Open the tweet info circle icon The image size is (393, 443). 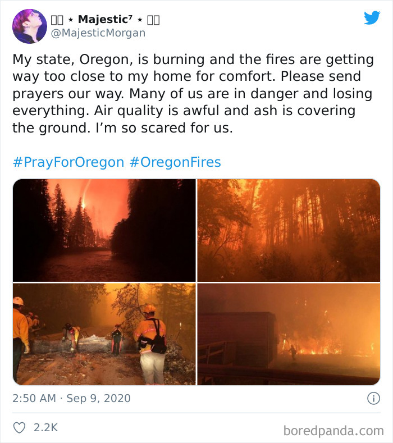(373, 399)
